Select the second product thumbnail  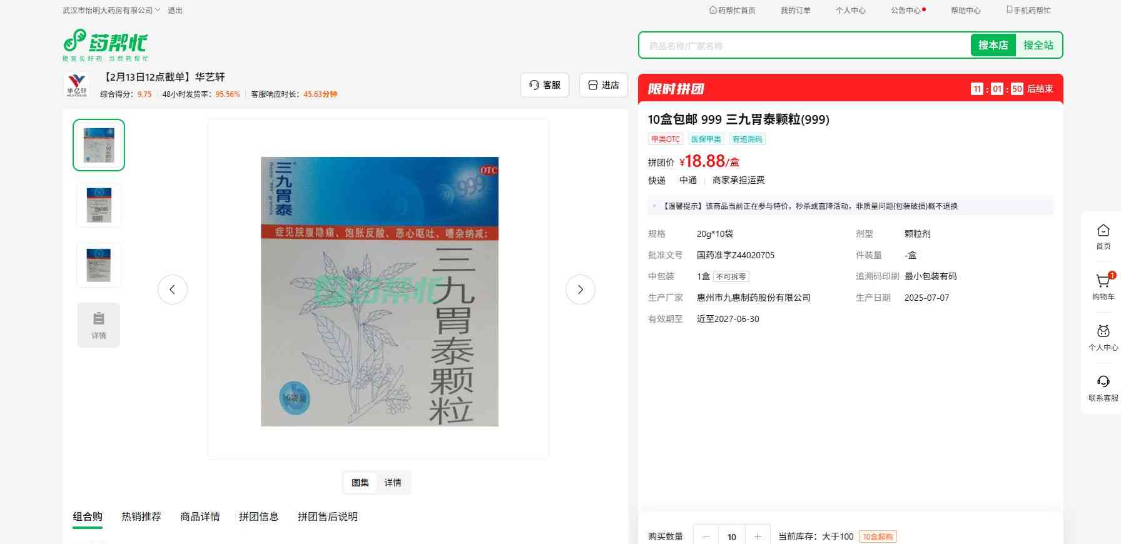click(x=99, y=205)
